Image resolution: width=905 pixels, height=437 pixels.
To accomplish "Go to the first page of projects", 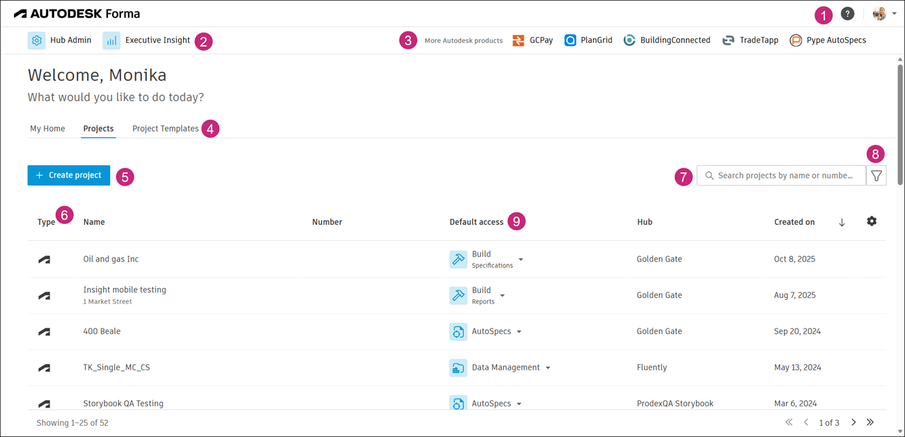I will 789,422.
